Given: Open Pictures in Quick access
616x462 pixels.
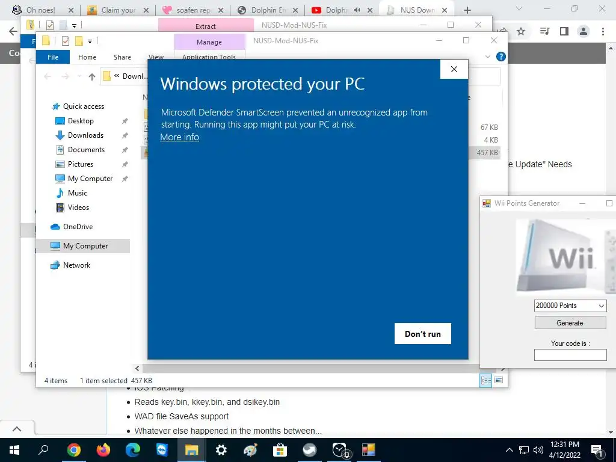Looking at the screenshot, I should click(80, 164).
